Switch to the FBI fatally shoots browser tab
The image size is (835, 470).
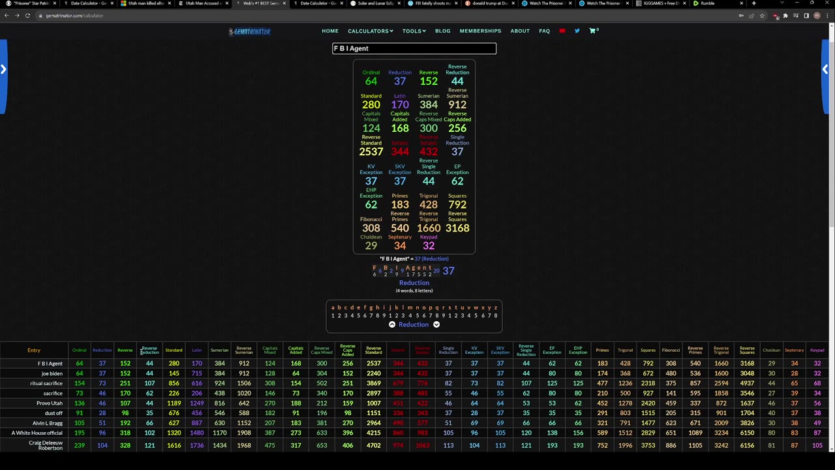point(433,3)
